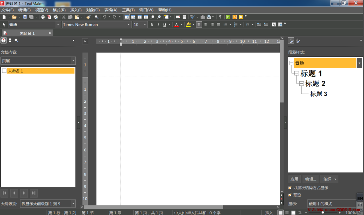Click the 组织 button
The height and width of the screenshot is (215, 364).
[x=330, y=179]
